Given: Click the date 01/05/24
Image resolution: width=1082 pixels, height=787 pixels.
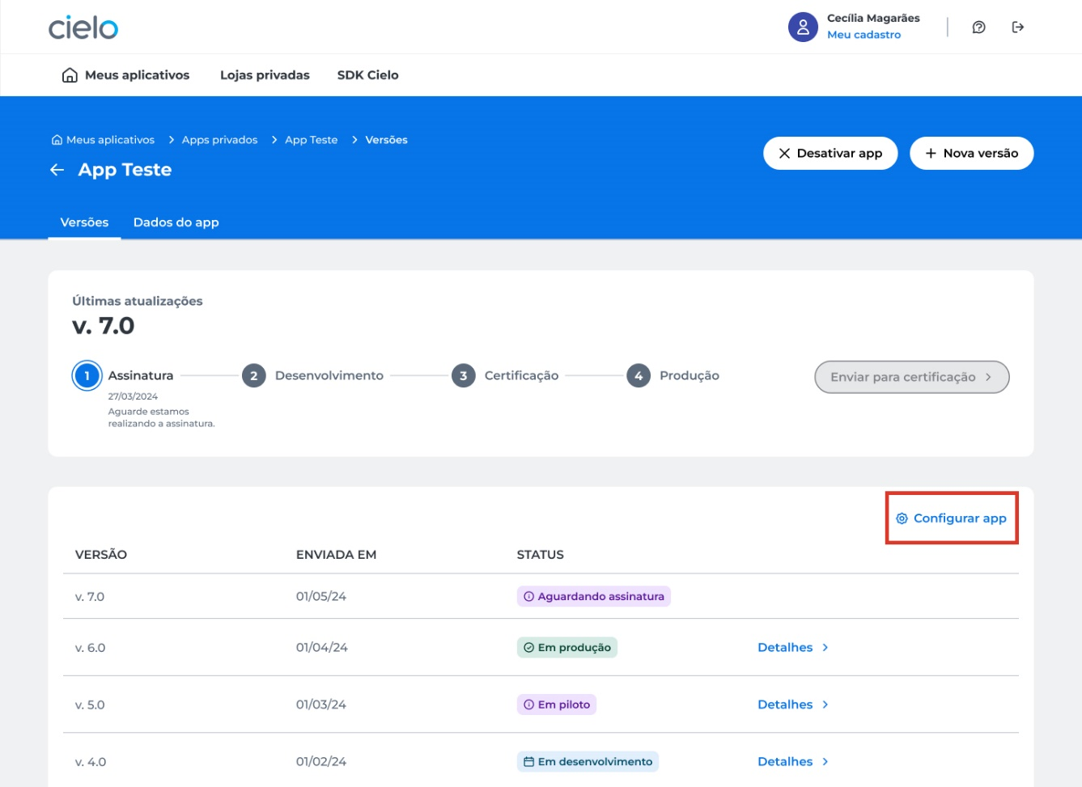Looking at the screenshot, I should click(321, 596).
